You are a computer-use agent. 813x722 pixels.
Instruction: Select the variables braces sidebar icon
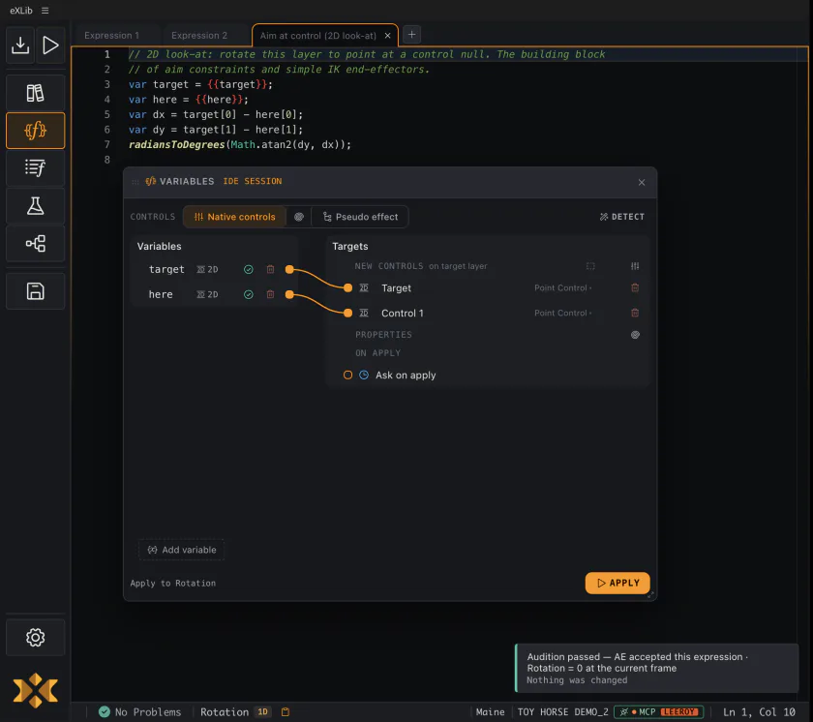(x=35, y=131)
